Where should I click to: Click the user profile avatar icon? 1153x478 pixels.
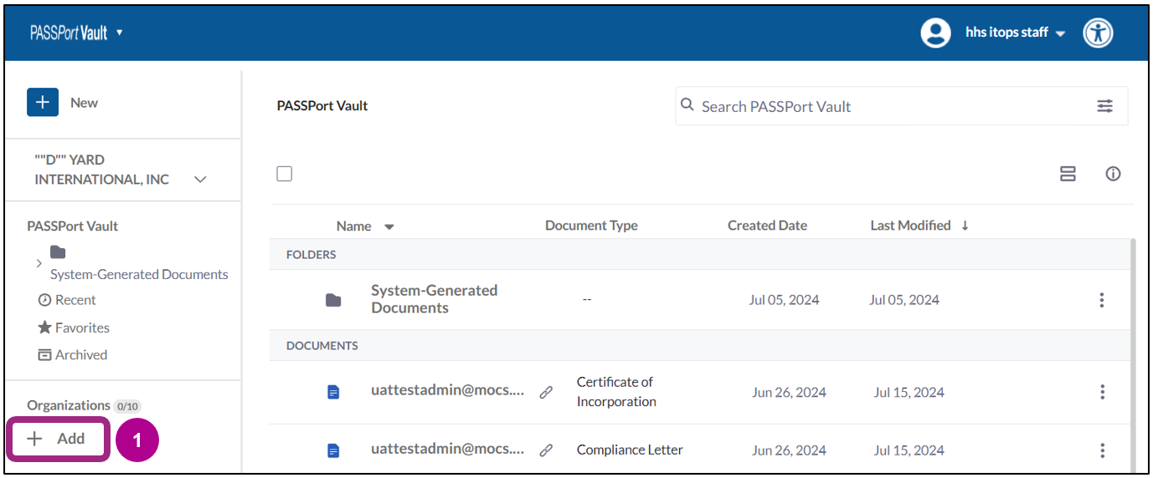[x=935, y=33]
